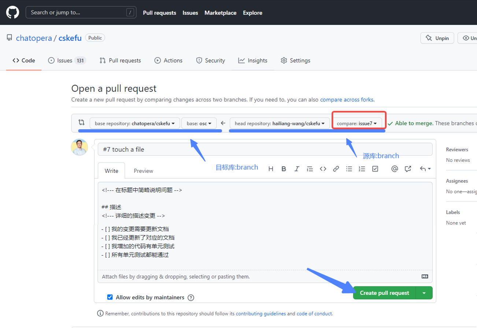Image resolution: width=477 pixels, height=330 pixels.
Task: Open the Settings tab
Action: [295, 60]
